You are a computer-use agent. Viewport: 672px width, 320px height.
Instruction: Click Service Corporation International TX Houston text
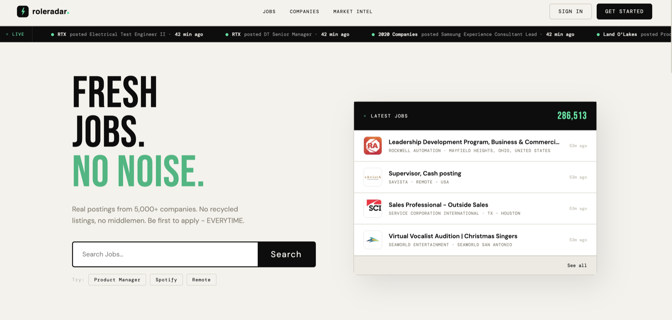click(x=454, y=213)
